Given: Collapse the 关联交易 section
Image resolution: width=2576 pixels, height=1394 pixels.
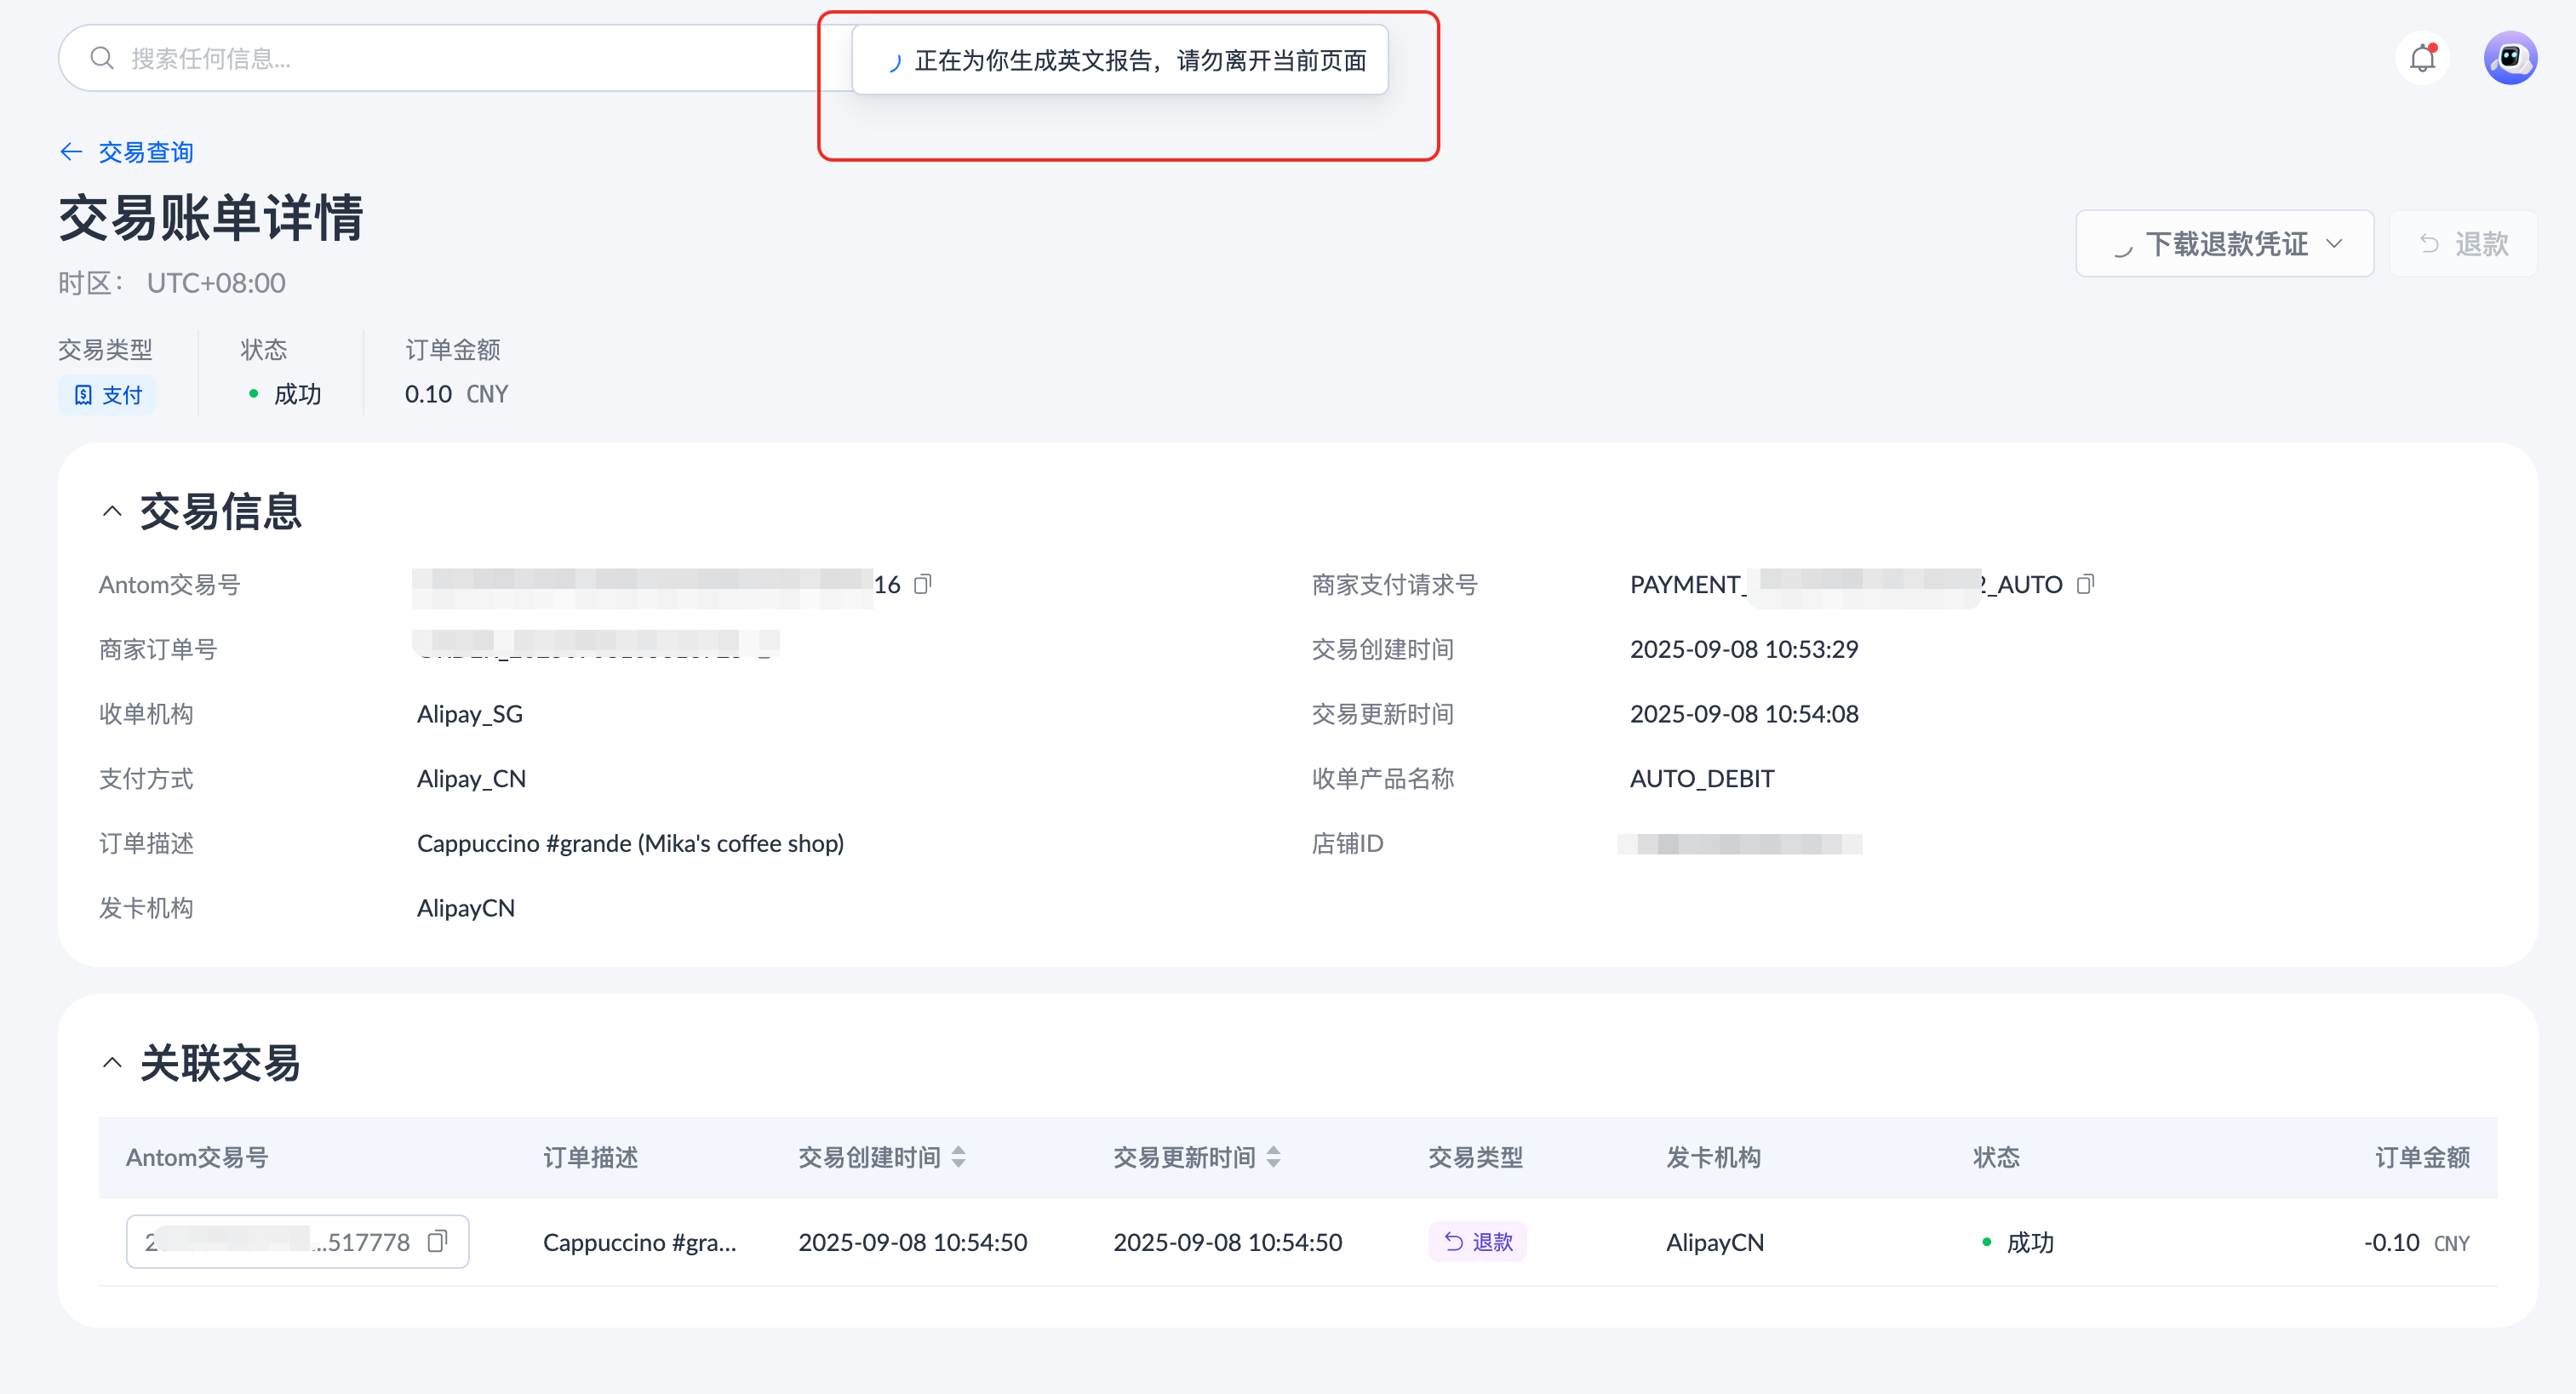Looking at the screenshot, I should tap(112, 1063).
